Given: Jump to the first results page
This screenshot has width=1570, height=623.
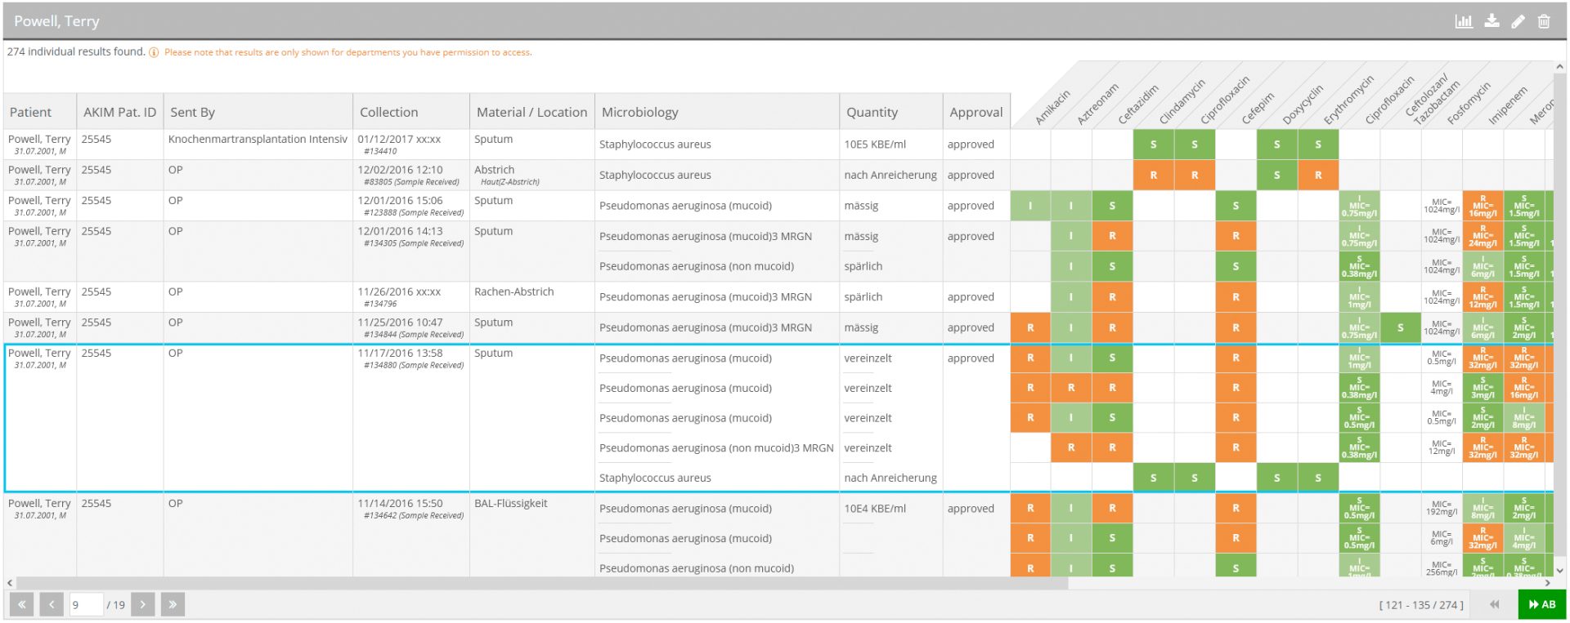Looking at the screenshot, I should coord(21,604).
